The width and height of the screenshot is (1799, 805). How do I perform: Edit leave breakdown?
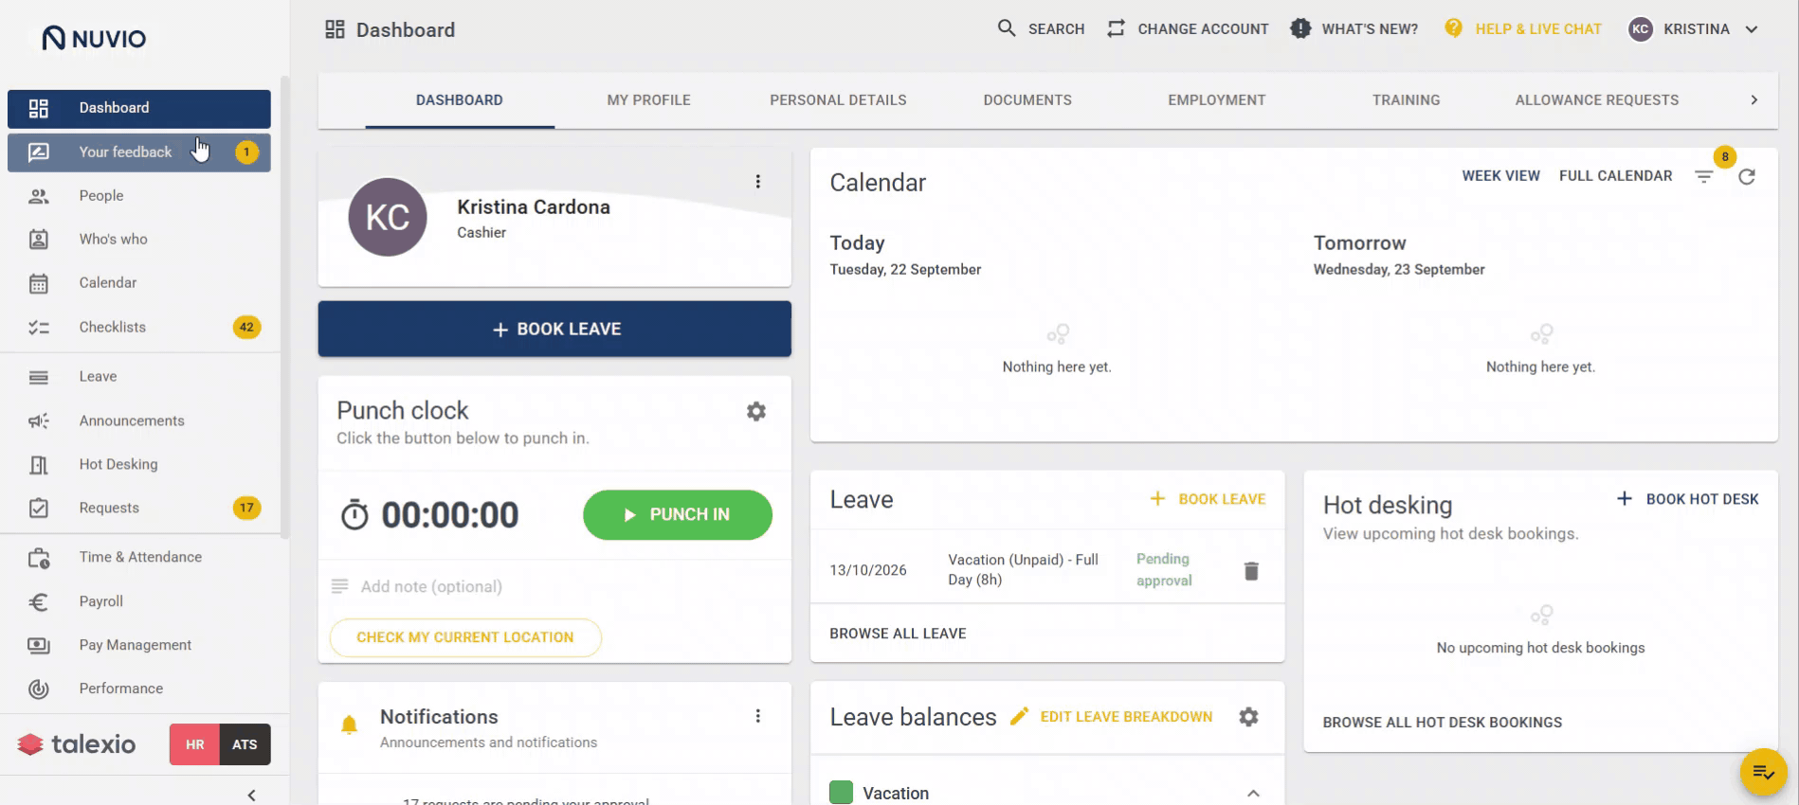tap(1112, 717)
